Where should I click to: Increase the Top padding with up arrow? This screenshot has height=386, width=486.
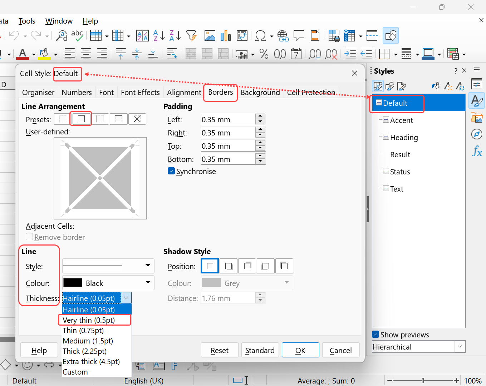click(x=260, y=143)
